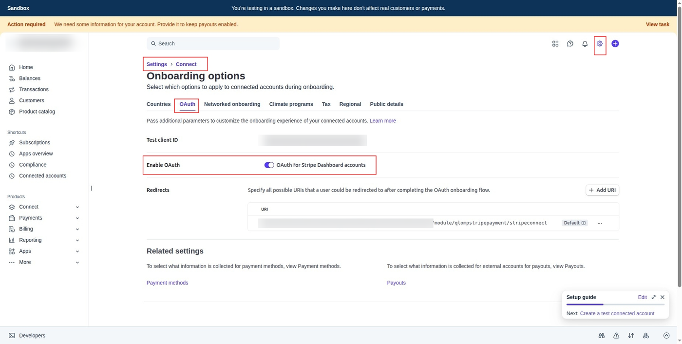Expand the More products section
The height and width of the screenshot is (344, 682).
click(x=77, y=263)
